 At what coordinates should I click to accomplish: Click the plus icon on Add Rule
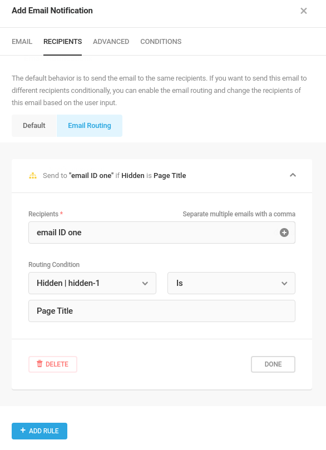click(23, 430)
